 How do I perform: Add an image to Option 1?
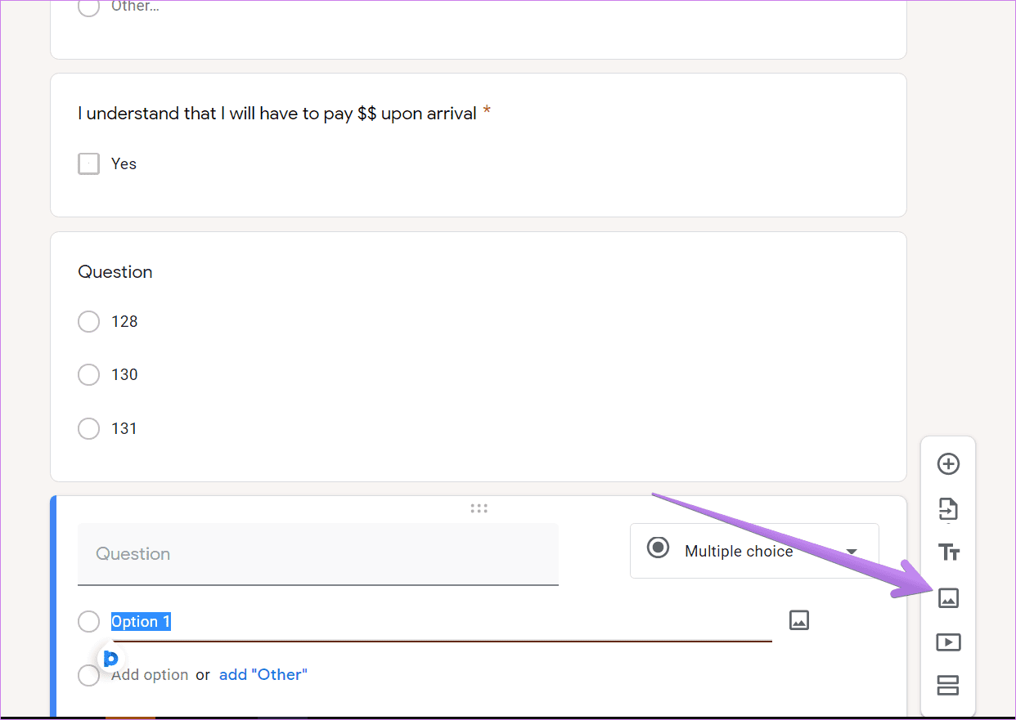[x=799, y=620]
